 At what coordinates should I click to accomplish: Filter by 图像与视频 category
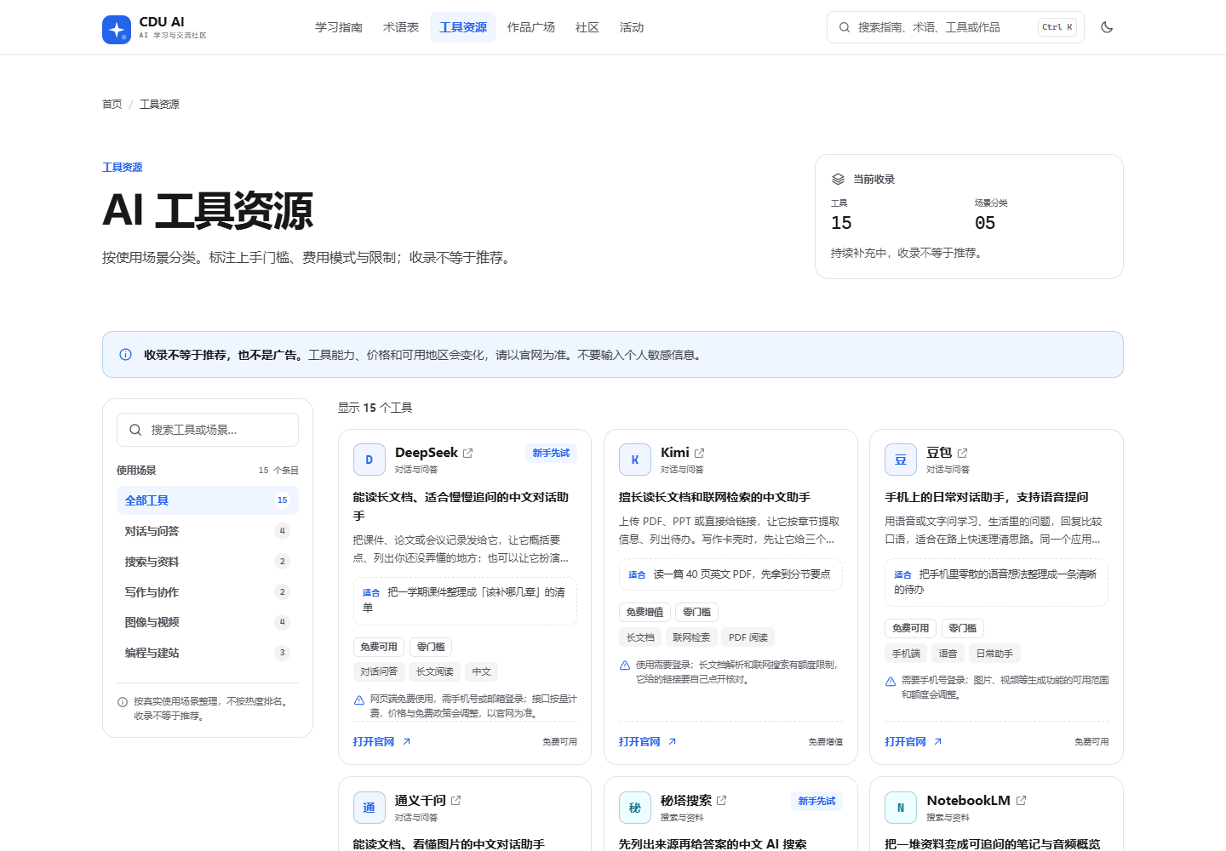coord(208,622)
